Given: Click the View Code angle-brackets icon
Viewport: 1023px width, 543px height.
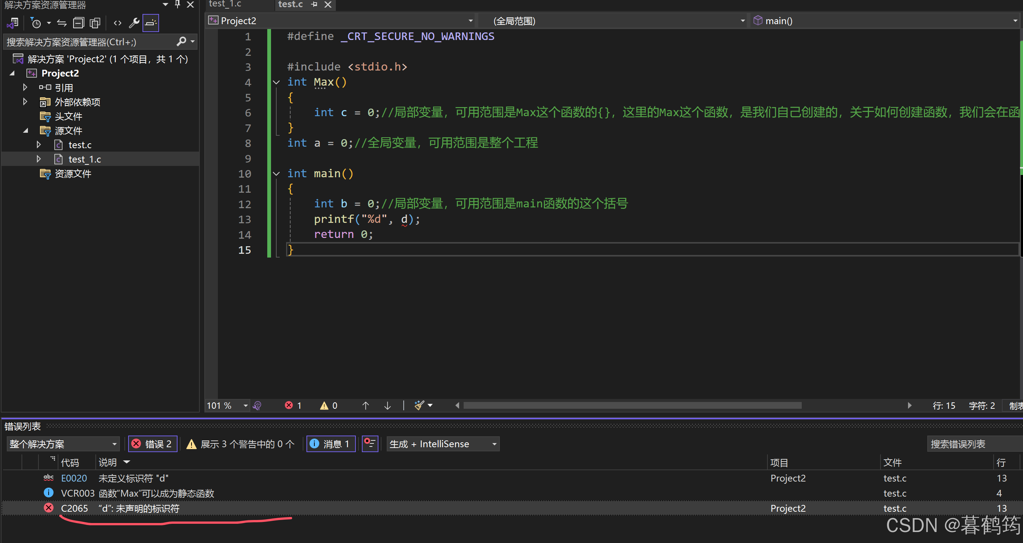Looking at the screenshot, I should click(x=118, y=23).
